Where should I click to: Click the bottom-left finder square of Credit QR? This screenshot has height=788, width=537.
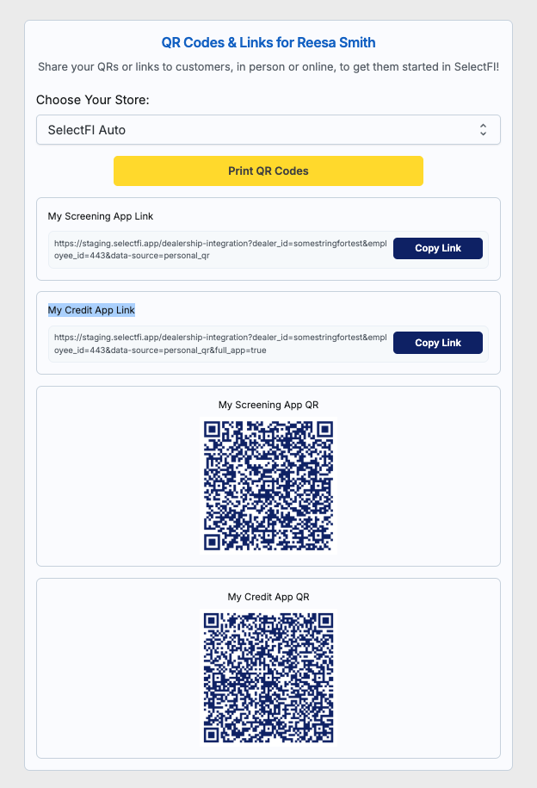click(x=212, y=735)
